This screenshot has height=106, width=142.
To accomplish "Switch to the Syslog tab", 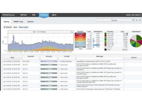I will (6, 21).
